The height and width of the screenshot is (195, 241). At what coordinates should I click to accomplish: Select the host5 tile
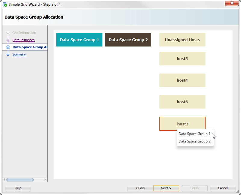pyautogui.click(x=182, y=58)
